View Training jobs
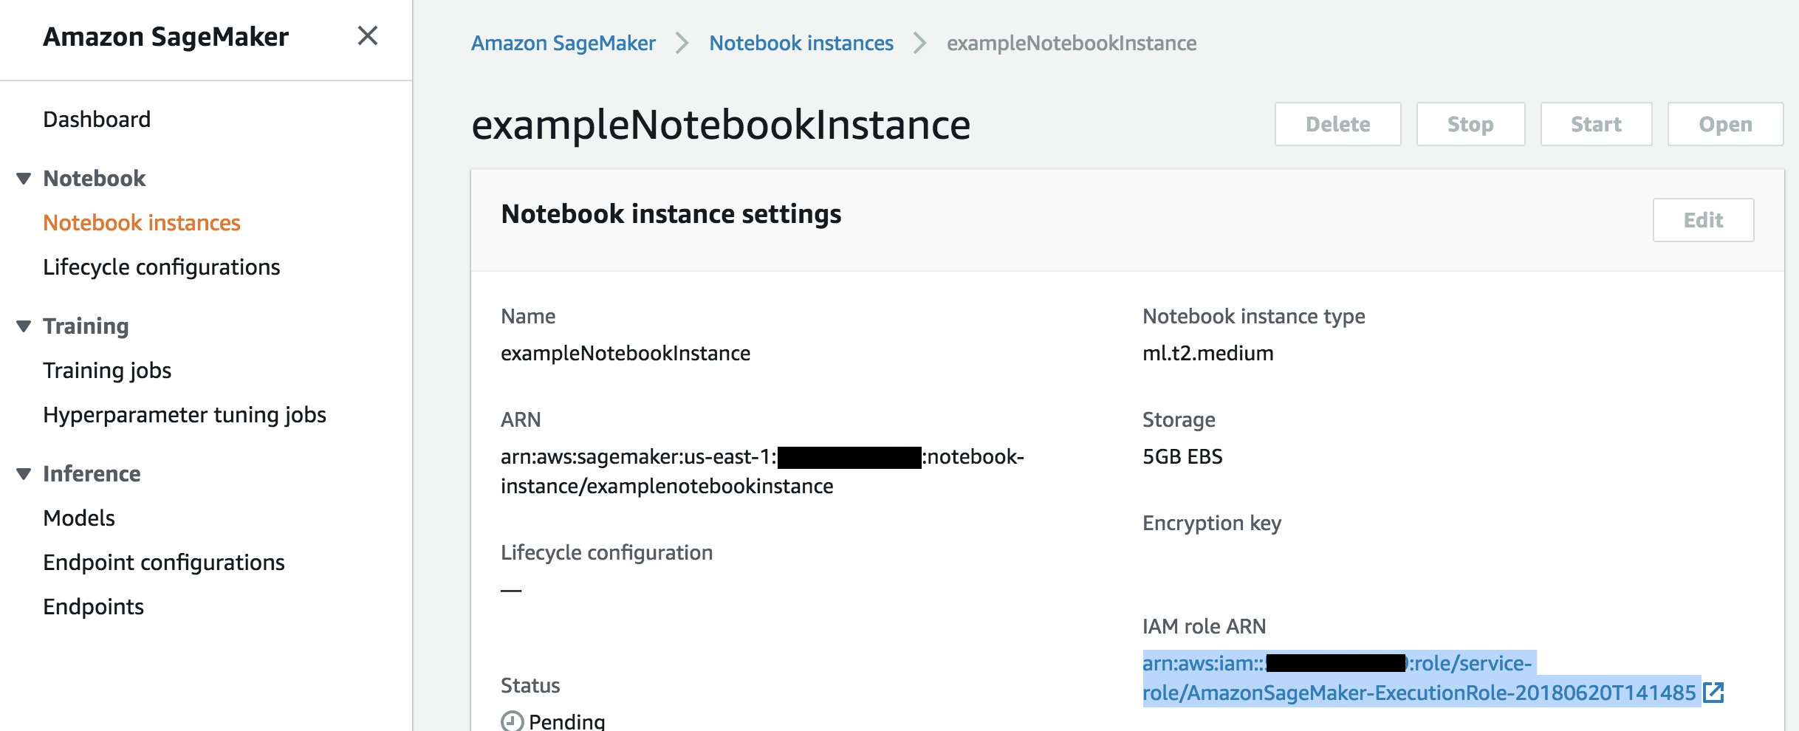1799x731 pixels. pos(107,370)
